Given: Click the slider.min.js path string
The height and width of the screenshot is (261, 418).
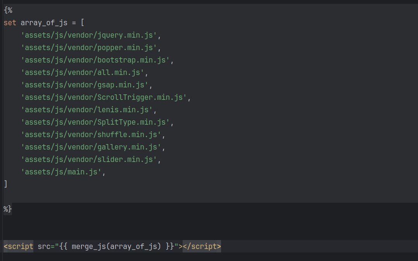Looking at the screenshot, I should pyautogui.click(x=89, y=160).
